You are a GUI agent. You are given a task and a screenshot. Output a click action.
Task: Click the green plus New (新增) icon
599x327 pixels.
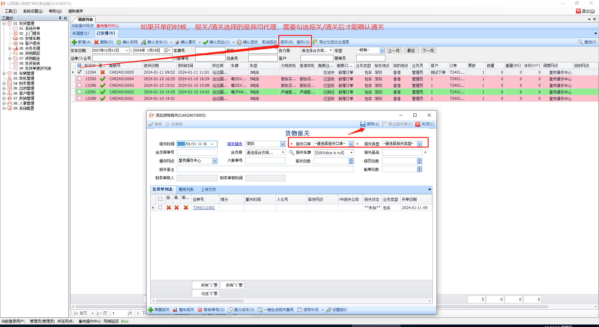74,42
